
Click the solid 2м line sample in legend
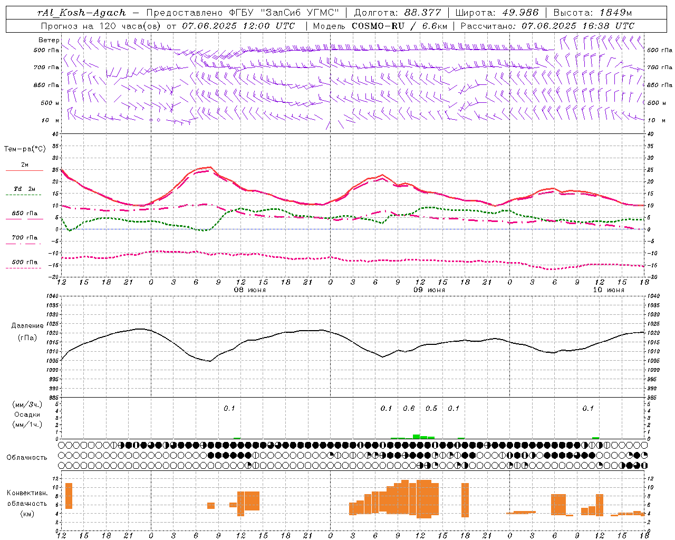point(24,171)
